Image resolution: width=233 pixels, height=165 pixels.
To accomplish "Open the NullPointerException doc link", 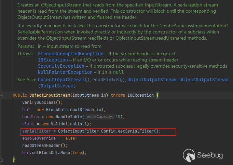I will point(65,72).
